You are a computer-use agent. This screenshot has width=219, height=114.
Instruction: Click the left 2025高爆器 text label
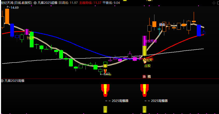point(116,101)
